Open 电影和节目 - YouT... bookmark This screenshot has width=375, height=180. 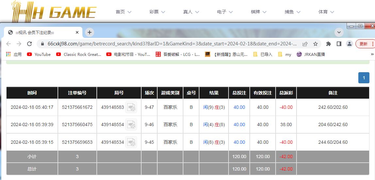tap(128, 54)
